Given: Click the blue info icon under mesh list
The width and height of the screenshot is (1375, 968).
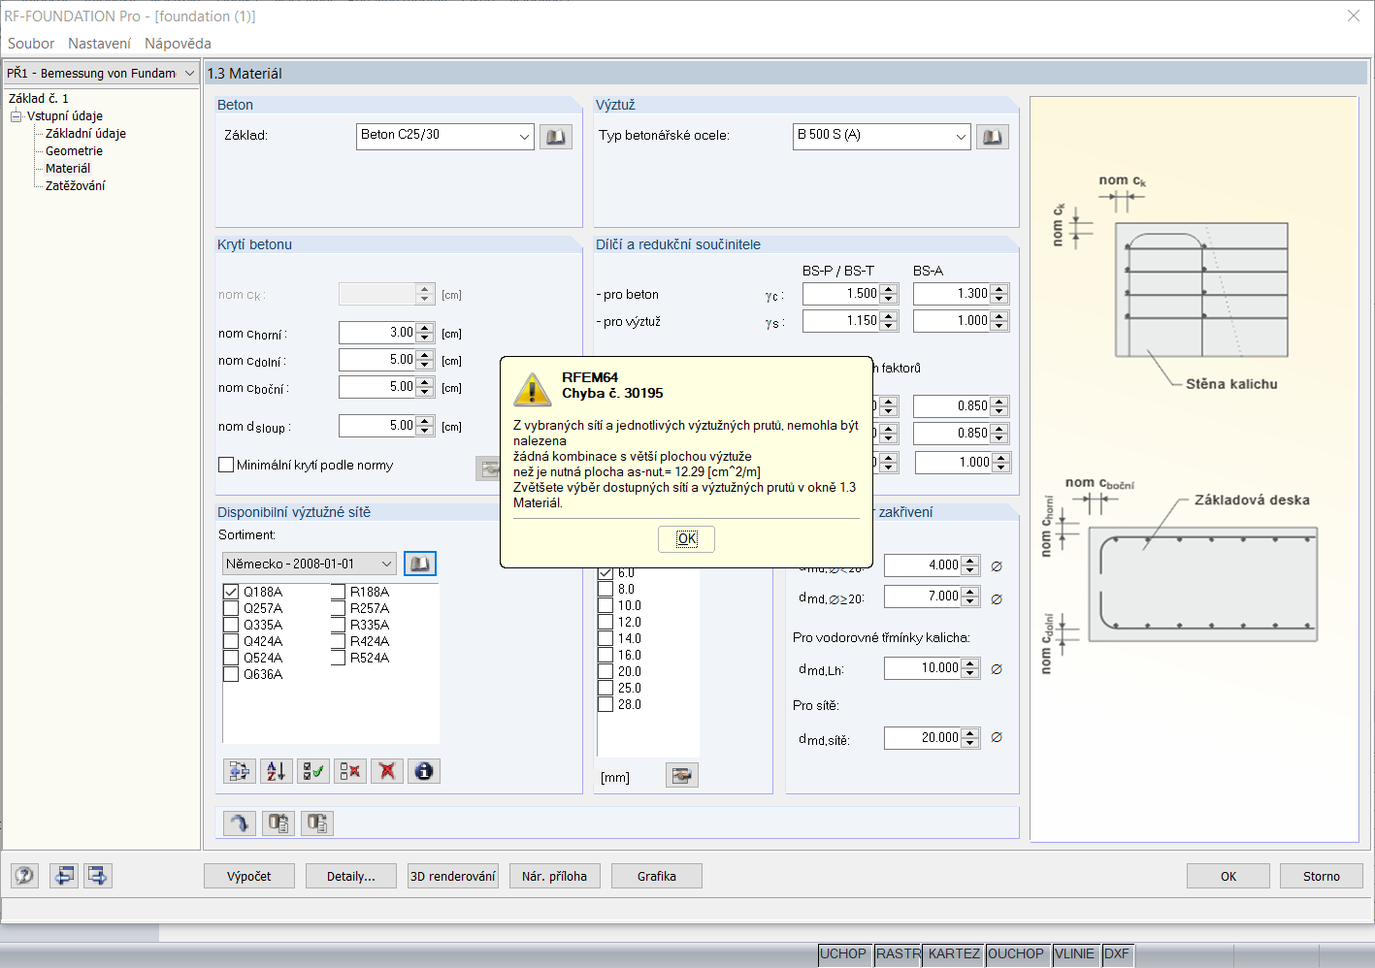Looking at the screenshot, I should tap(424, 771).
